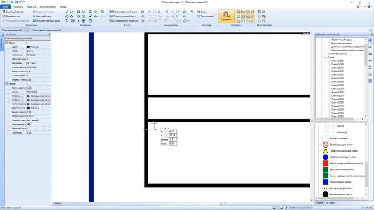Toggle the hourglass-shaped snap mode icon
Image resolution: width=374 pixels, height=210 pixels.
(x=238, y=16)
